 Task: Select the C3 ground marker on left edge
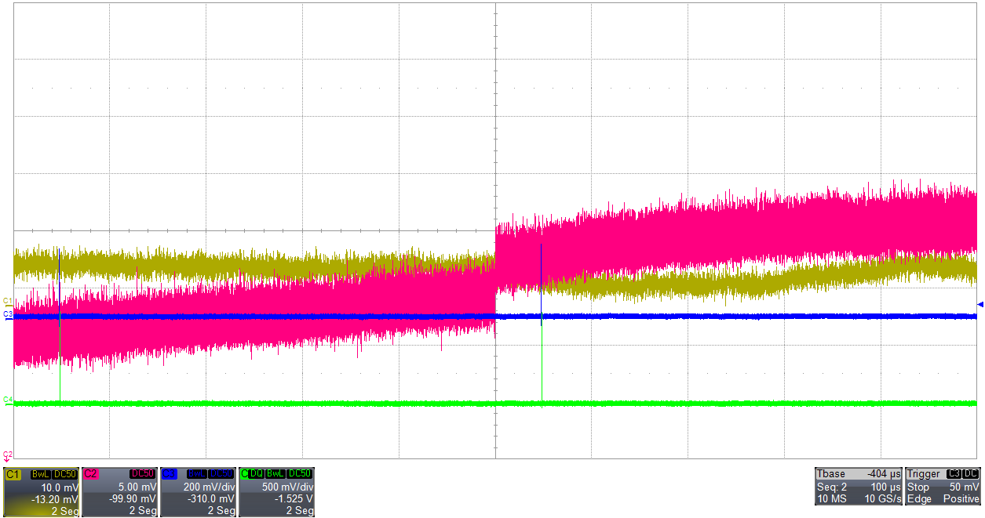6,315
